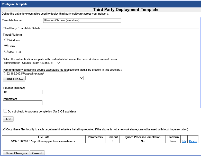Select the Linux target platform option
The width and height of the screenshot is (201, 156).
(6, 46)
